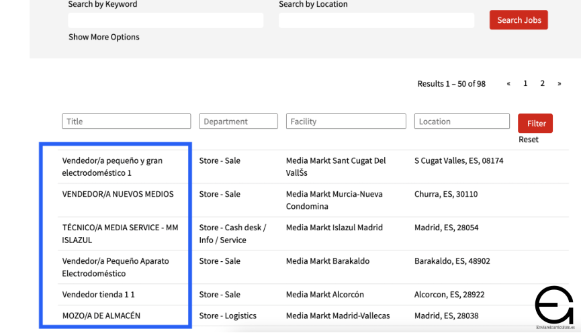Expand Show More Options
This screenshot has height=335, width=581.
click(x=104, y=37)
